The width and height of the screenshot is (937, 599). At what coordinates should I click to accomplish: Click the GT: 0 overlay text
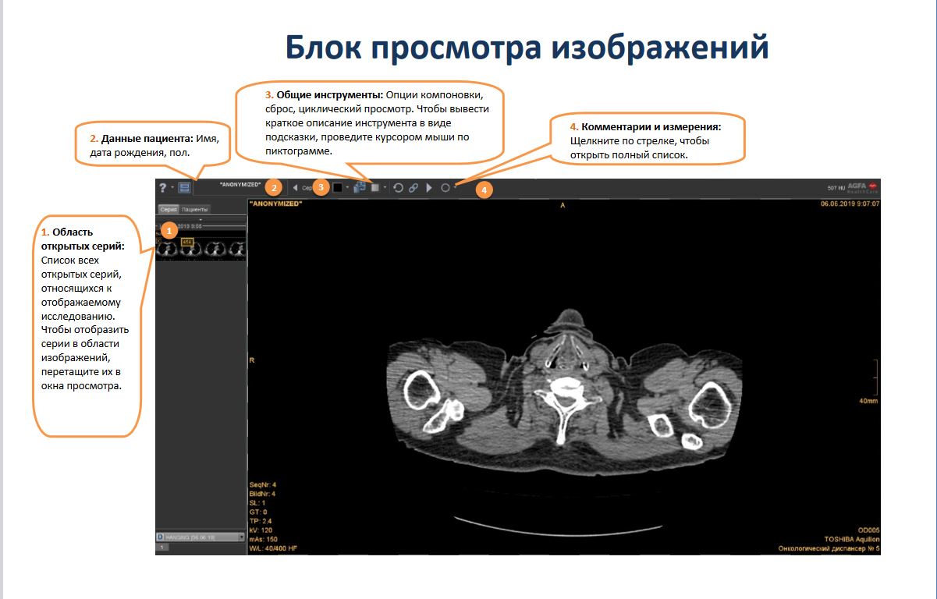257,512
